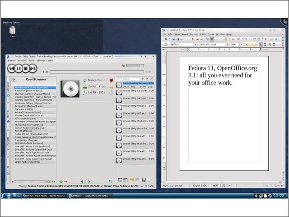Screen dimensions: 289x217
Task: Open the Format menu in Writer
Action: tap(194, 34)
